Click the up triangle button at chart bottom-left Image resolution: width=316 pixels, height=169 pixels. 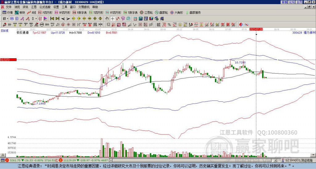(3, 155)
